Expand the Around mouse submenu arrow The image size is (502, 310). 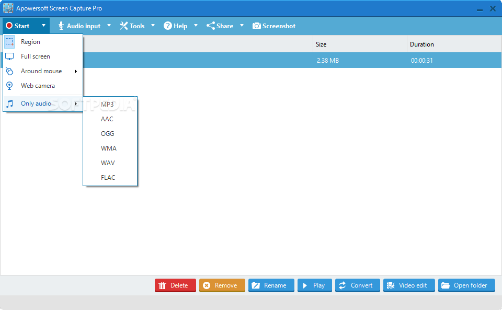tap(75, 71)
